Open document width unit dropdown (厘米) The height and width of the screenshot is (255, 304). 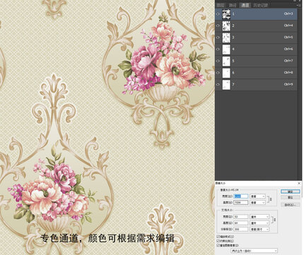point(259,217)
